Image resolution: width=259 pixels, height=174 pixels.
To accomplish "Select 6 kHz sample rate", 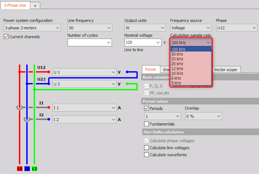I will (x=191, y=78).
